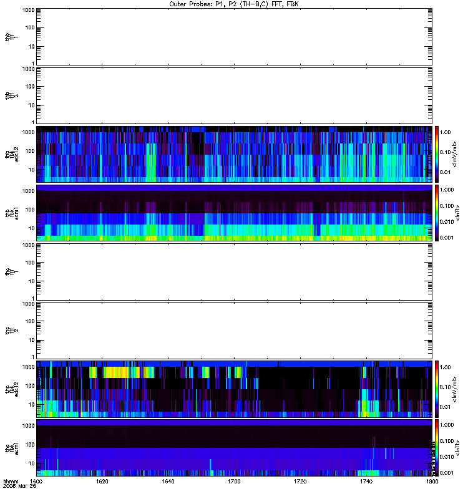Click the 0.001 value on thb scm1 colorbar
468x499 pixels.
[446, 238]
